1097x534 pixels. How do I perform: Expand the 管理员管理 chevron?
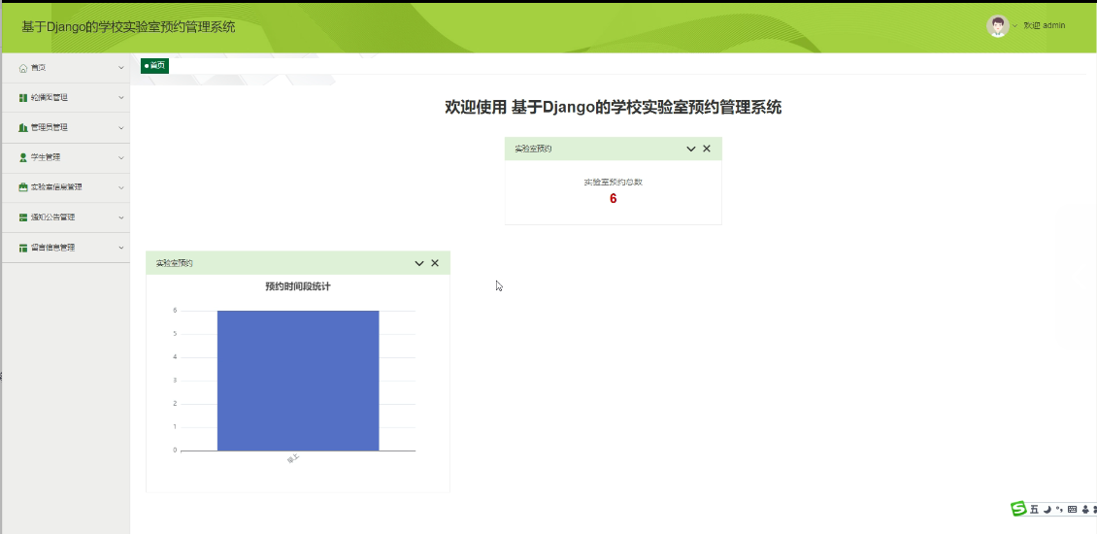coord(121,128)
